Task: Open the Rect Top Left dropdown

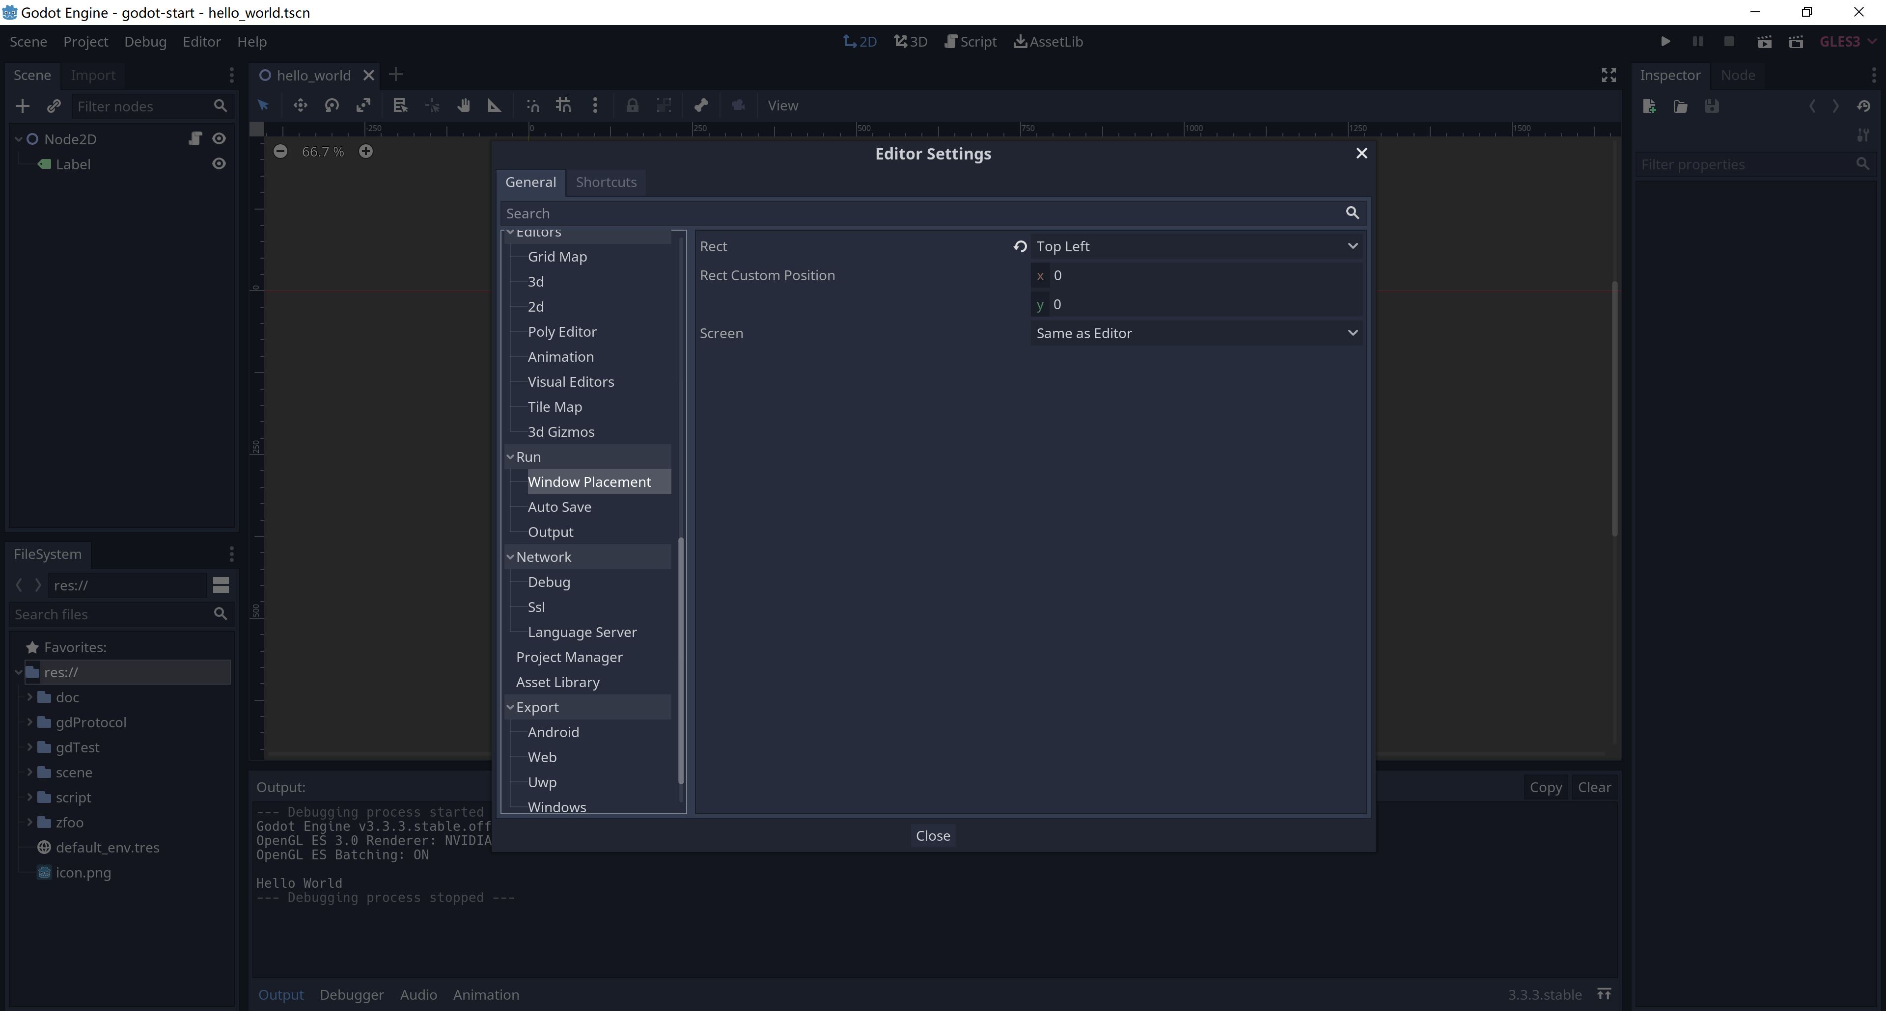Action: pos(1197,246)
